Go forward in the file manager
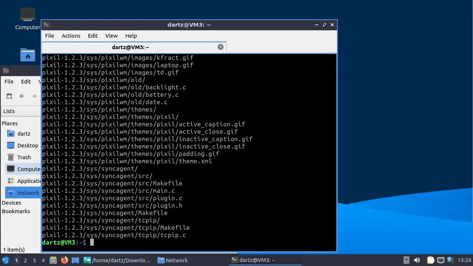473x266 pixels. (x=34, y=96)
